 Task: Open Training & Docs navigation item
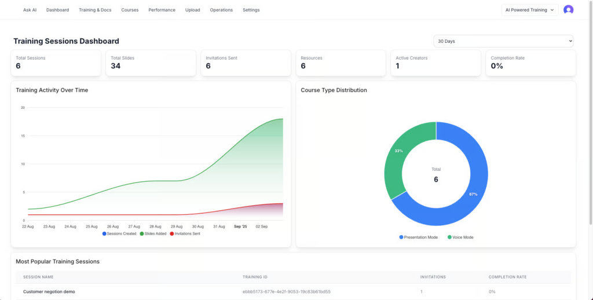(x=95, y=10)
